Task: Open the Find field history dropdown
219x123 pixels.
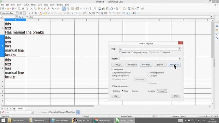Action: point(180,49)
